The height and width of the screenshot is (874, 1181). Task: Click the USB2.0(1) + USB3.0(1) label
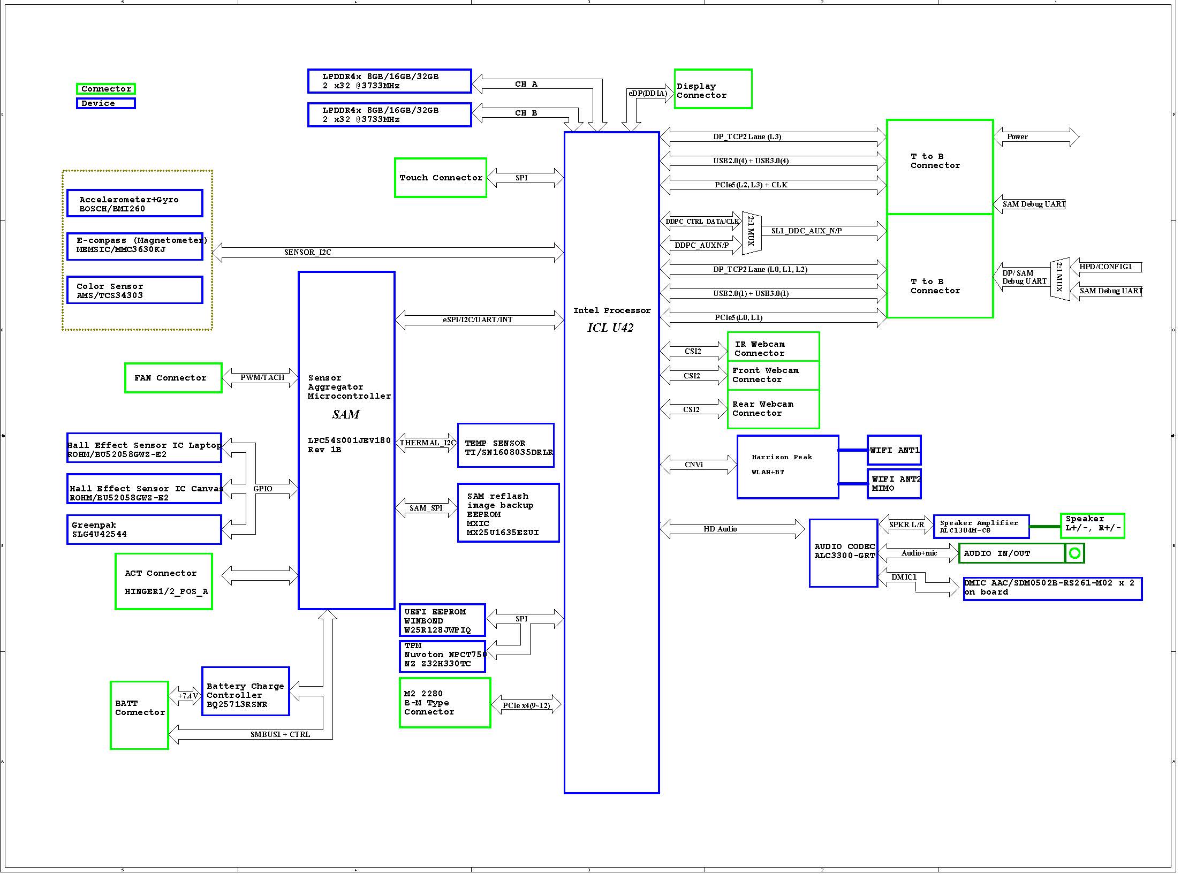[x=751, y=293]
